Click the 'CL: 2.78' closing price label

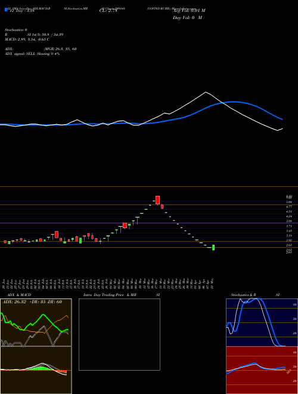point(108,11)
